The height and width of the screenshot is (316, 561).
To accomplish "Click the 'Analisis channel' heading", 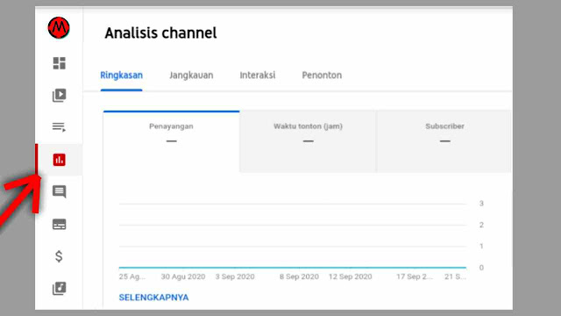I will point(160,33).
